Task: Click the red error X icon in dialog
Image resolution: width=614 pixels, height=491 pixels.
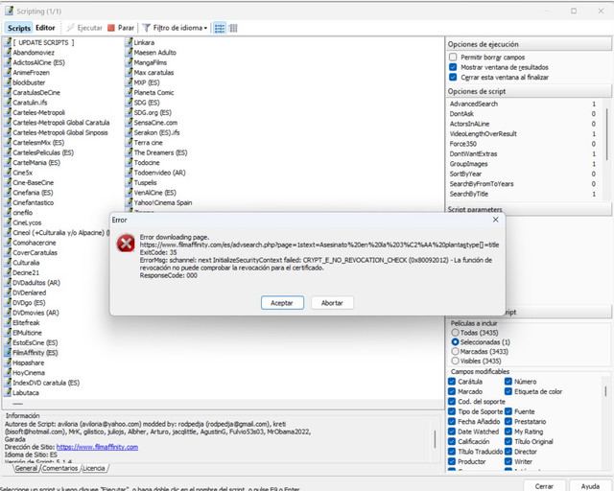Action: pyautogui.click(x=126, y=244)
